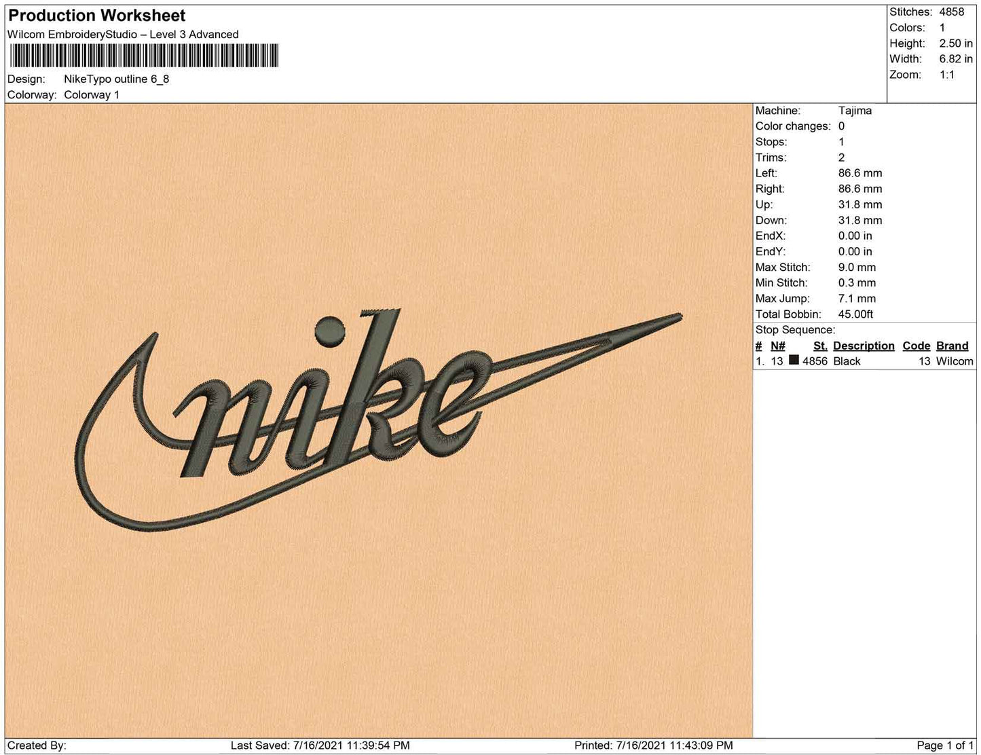This screenshot has width=981, height=755.
Task: Click the Description column header
Action: tap(864, 346)
